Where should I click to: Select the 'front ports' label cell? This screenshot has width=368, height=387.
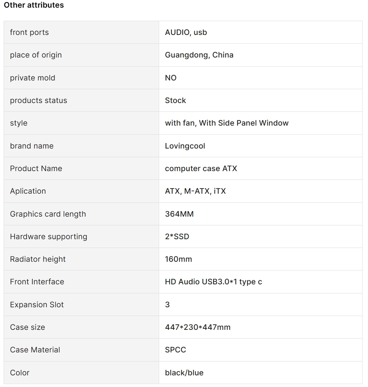81,32
